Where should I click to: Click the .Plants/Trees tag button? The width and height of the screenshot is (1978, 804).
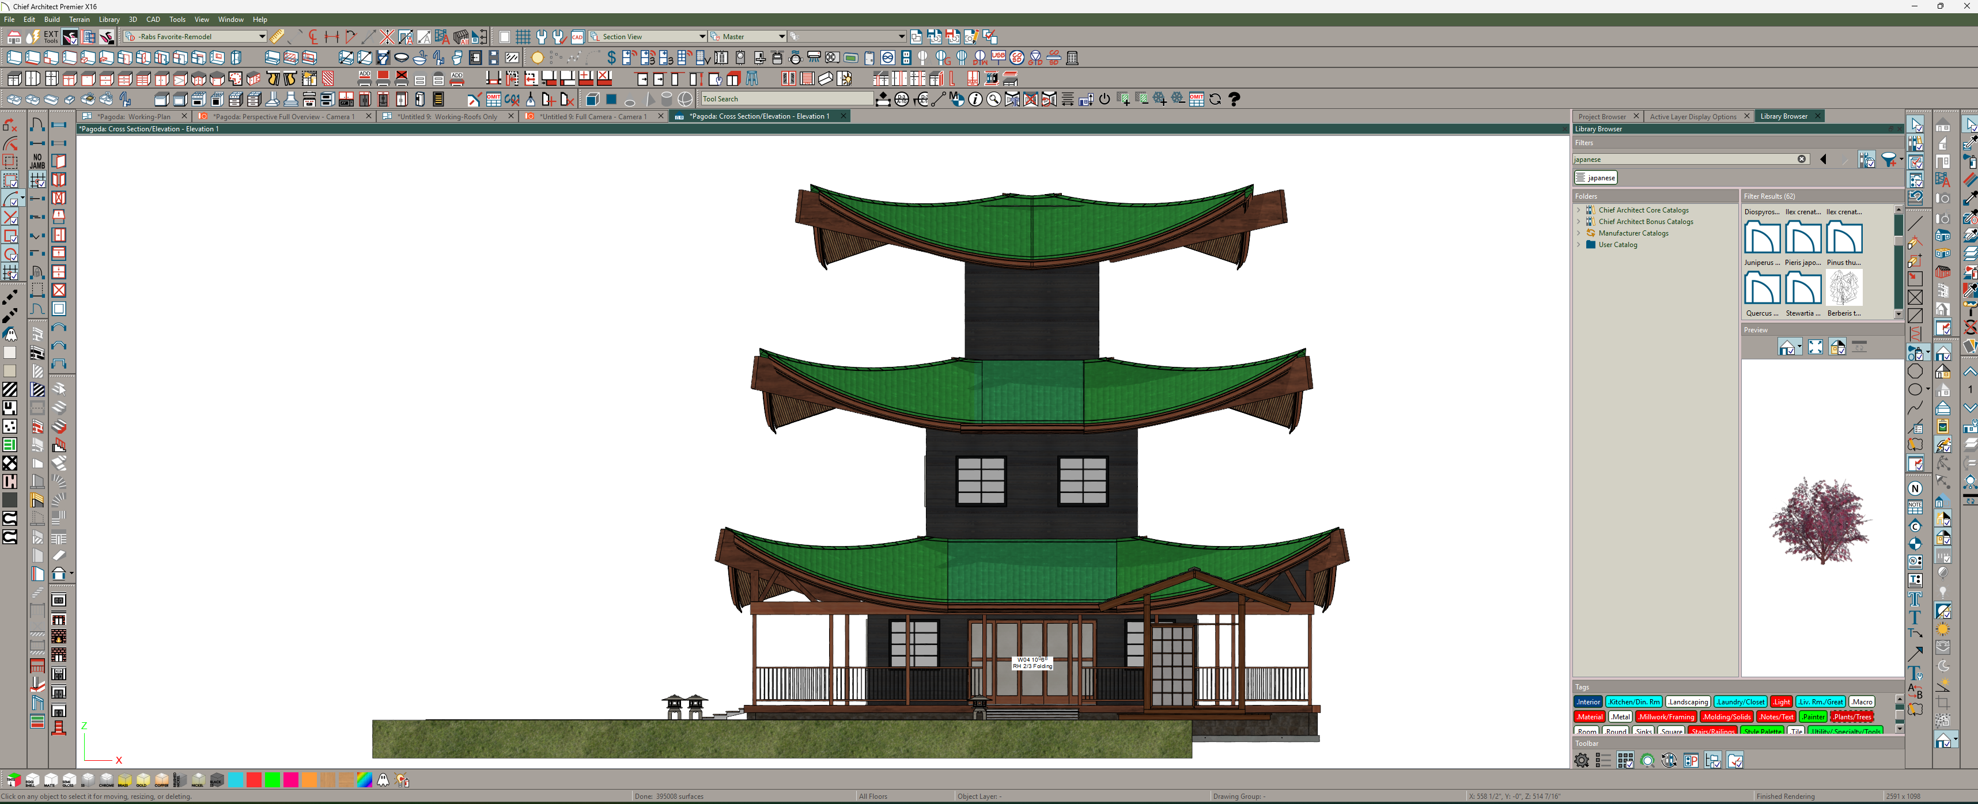[1851, 716]
